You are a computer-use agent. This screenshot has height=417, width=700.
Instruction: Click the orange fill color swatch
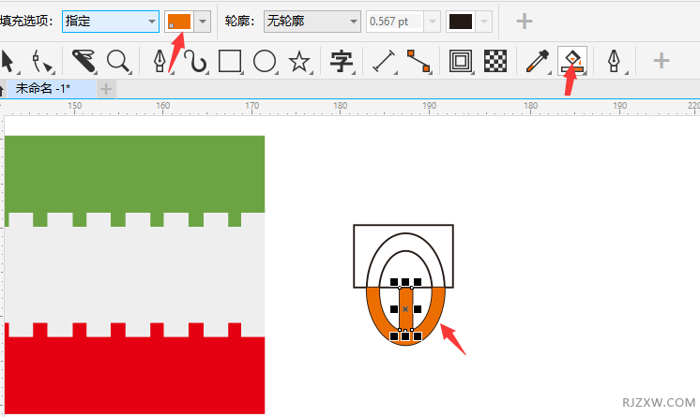click(179, 22)
